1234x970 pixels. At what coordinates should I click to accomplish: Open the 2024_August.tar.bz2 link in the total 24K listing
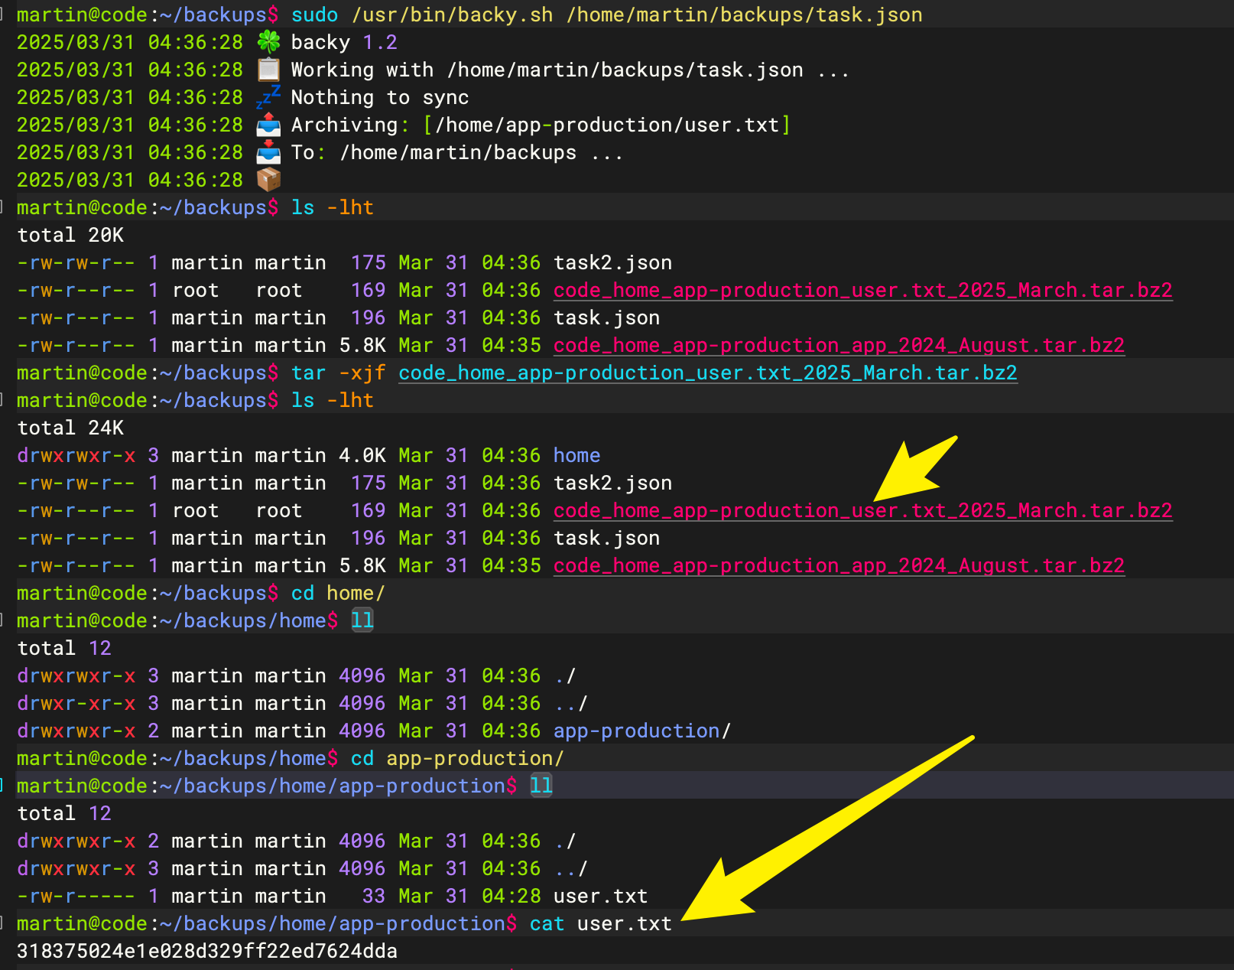839,565
